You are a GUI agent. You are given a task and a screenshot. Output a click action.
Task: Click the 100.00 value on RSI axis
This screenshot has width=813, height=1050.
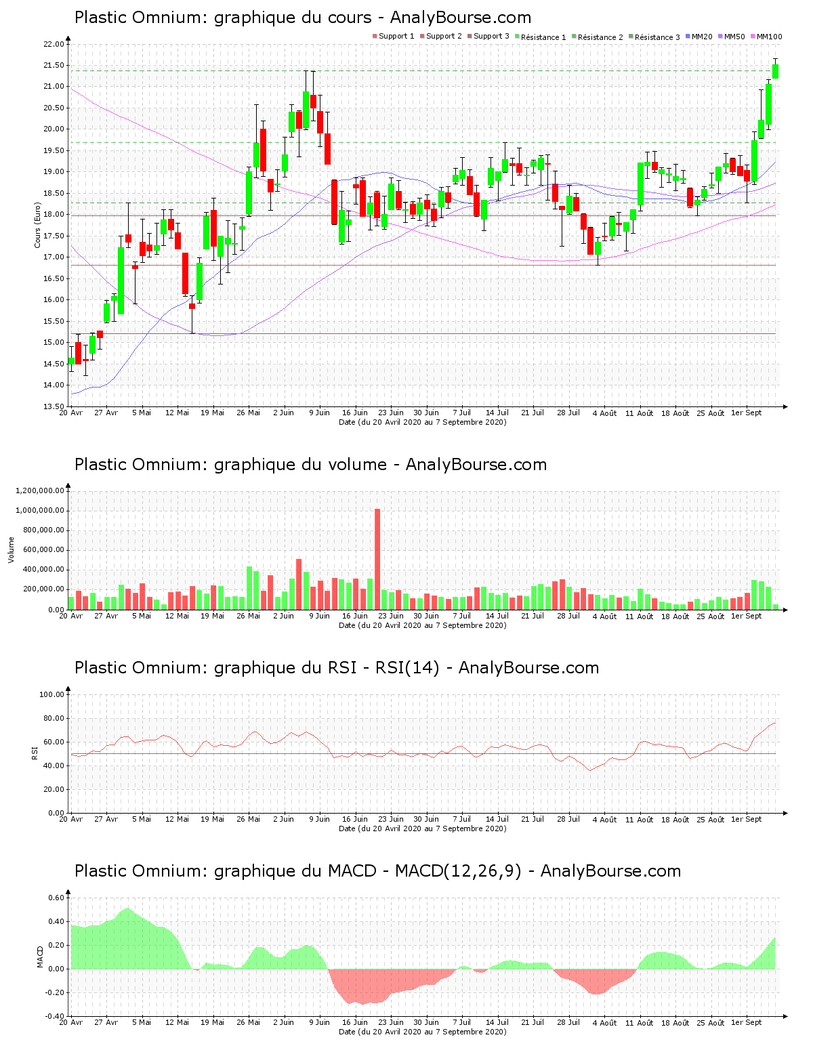(x=51, y=694)
